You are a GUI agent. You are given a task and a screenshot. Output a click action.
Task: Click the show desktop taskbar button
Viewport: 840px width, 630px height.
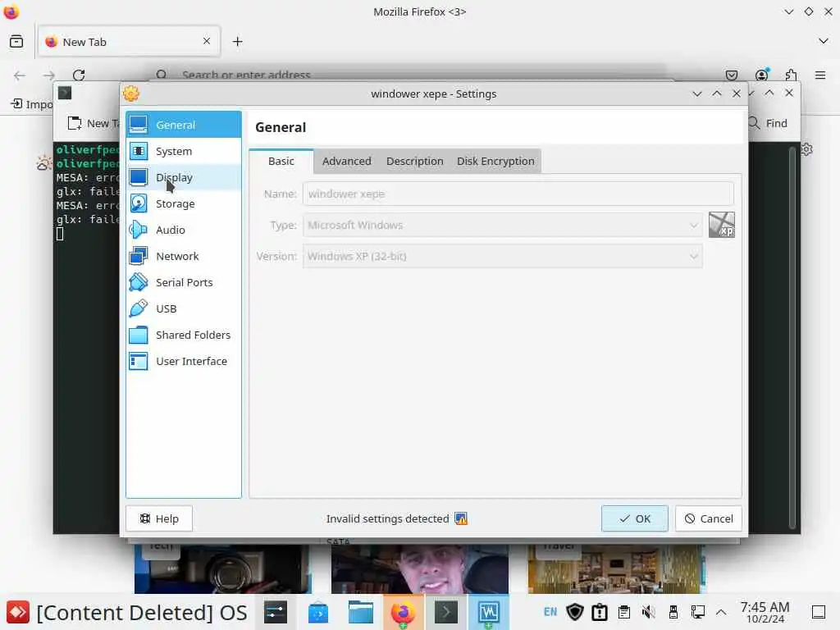[819, 612]
